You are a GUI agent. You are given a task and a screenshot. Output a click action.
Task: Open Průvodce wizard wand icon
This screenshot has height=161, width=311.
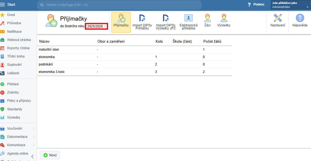coord(2,23)
